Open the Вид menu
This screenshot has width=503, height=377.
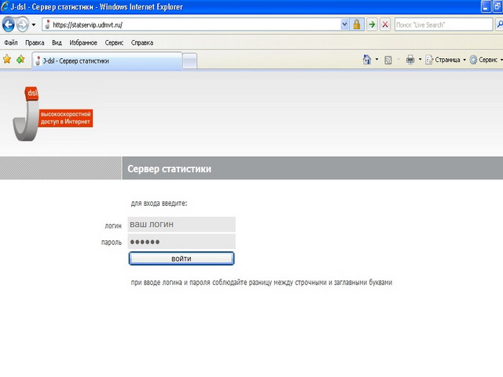click(57, 42)
